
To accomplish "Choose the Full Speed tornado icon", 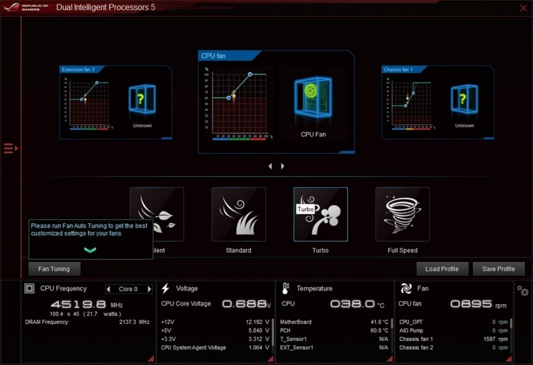I will pos(403,215).
